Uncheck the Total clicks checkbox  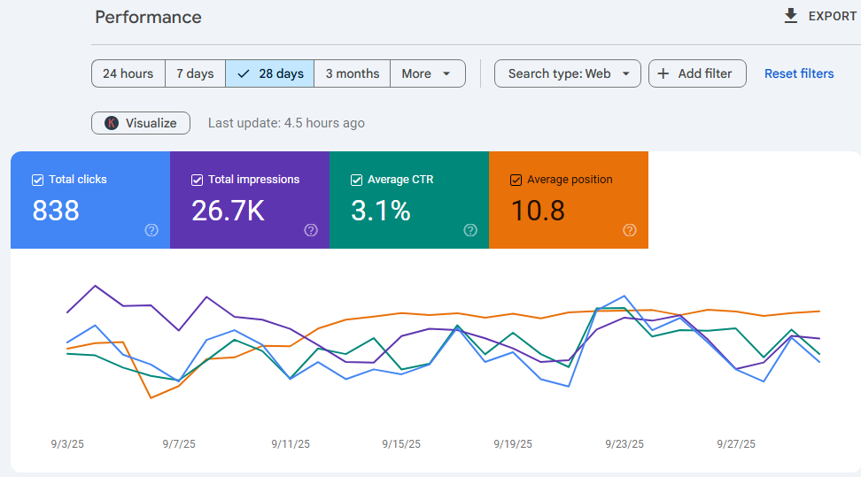click(37, 180)
